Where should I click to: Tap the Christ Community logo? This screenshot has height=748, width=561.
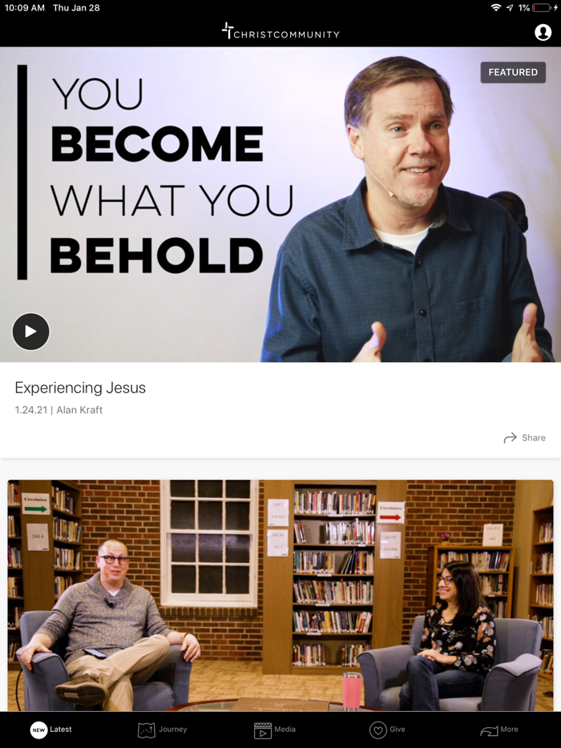tap(280, 31)
